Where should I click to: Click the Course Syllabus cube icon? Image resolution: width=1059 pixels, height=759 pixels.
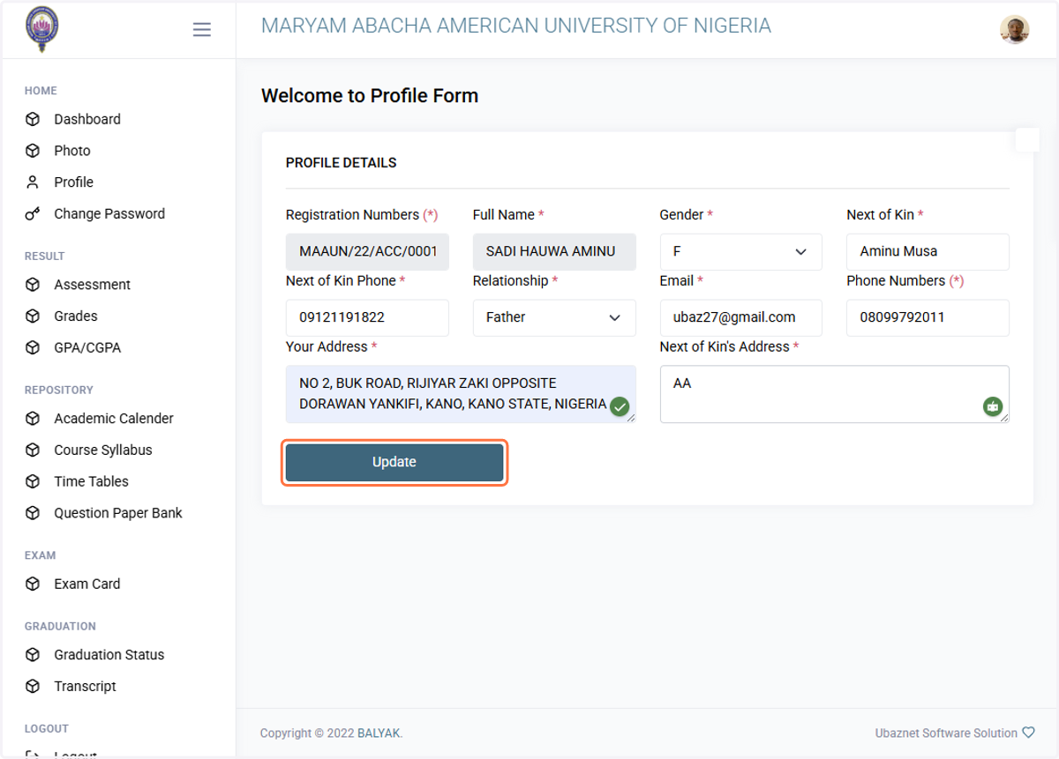pos(33,450)
